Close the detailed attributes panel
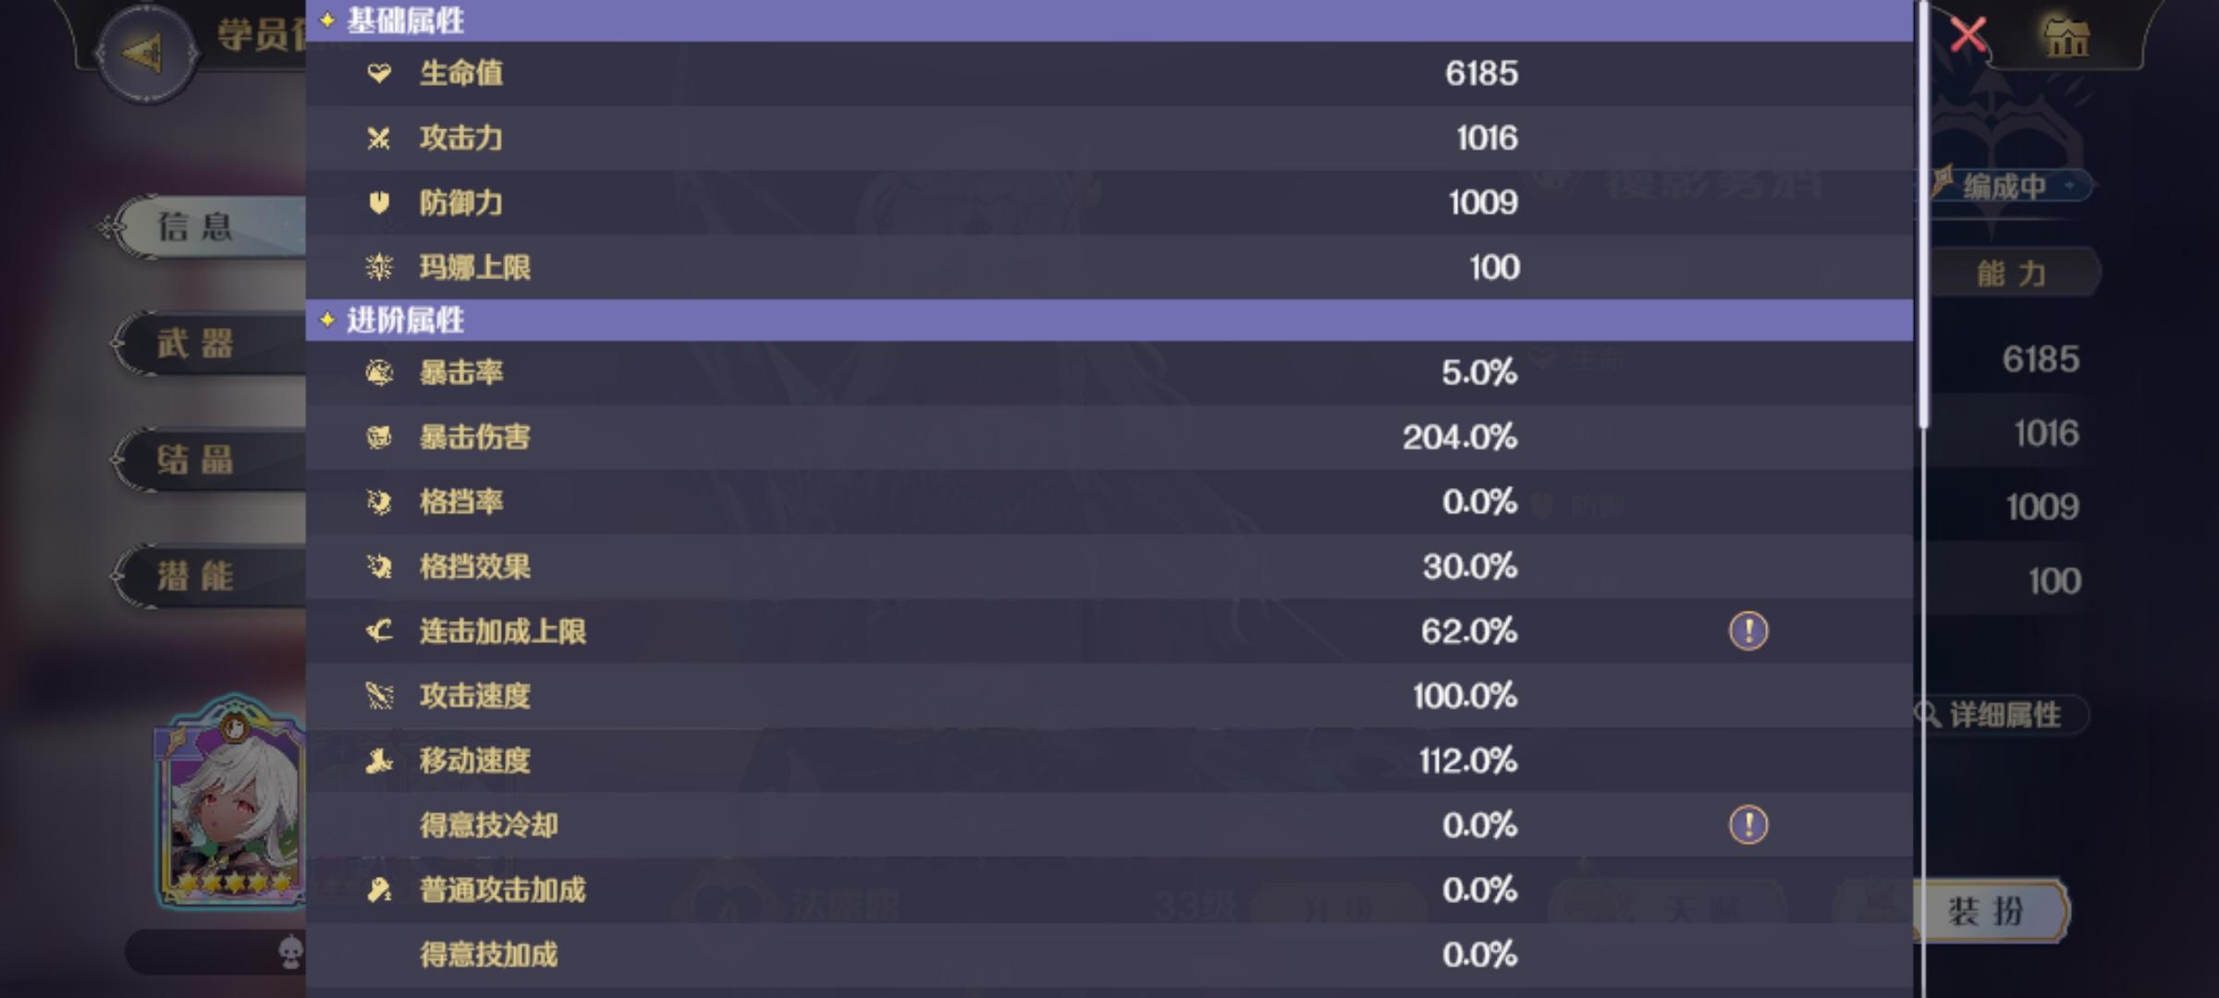The width and height of the screenshot is (2219, 998). tap(1968, 35)
